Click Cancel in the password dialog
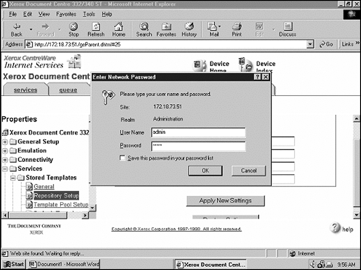Image resolution: width=361 pixels, height=270 pixels. (249, 171)
